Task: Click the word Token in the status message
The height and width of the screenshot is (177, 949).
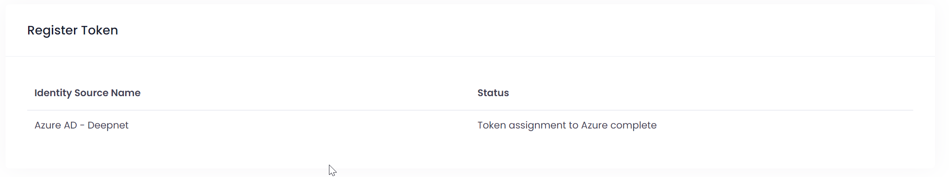Action: coord(492,125)
